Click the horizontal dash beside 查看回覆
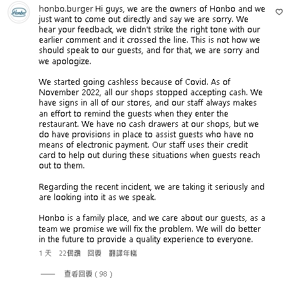 pos(48,274)
